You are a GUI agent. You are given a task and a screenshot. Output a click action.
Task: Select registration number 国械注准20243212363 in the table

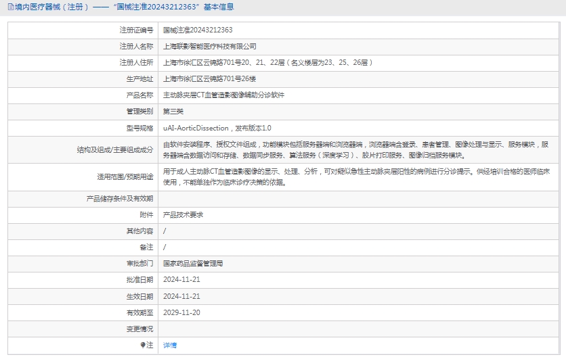[x=198, y=30]
